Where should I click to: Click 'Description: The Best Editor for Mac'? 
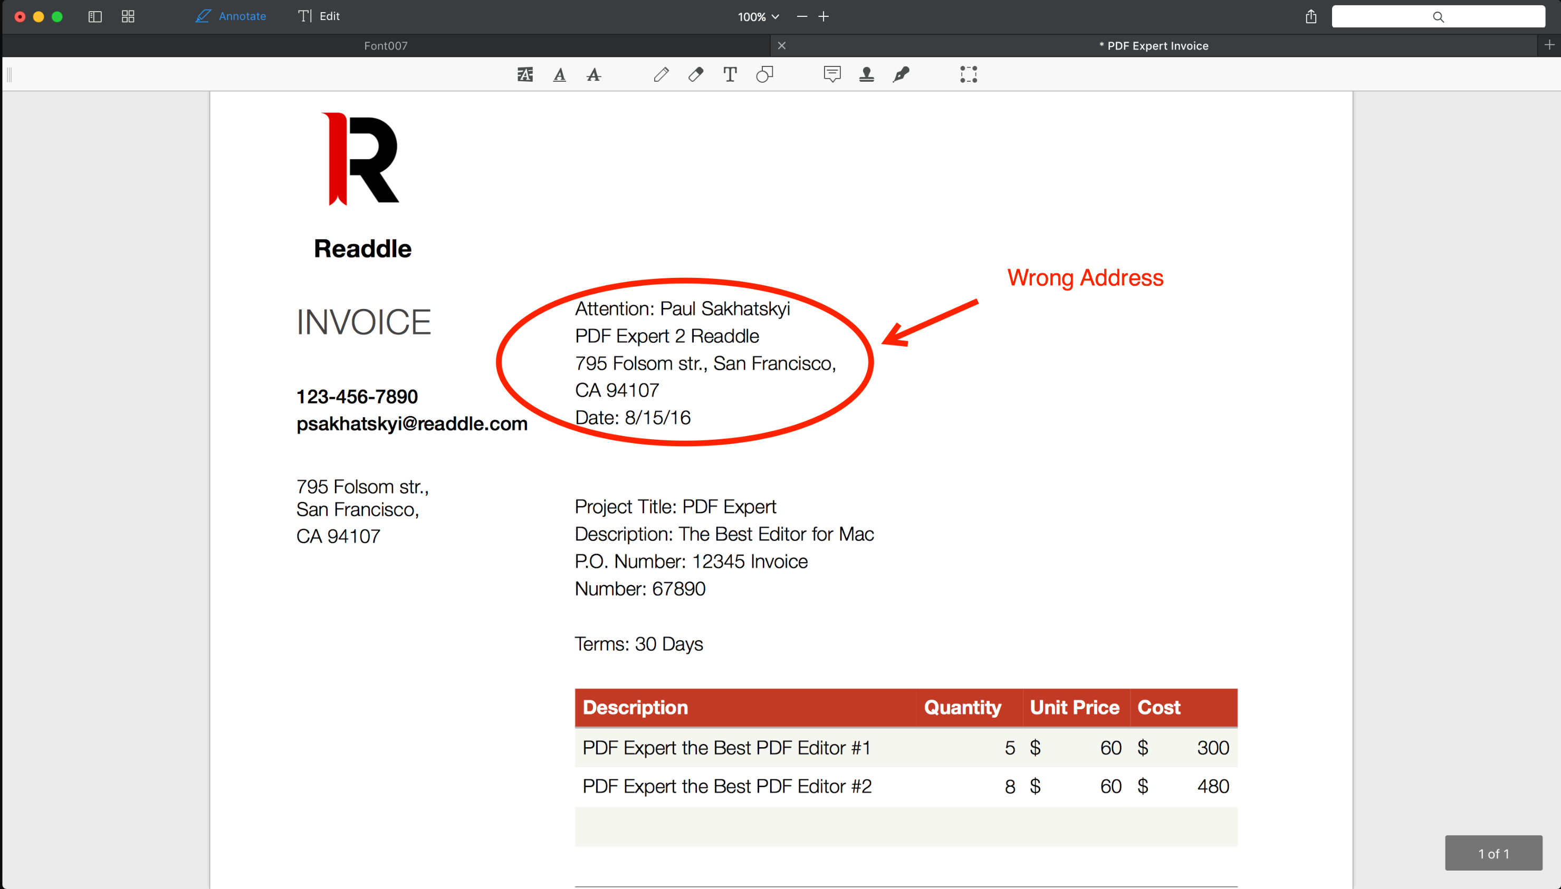724,534
